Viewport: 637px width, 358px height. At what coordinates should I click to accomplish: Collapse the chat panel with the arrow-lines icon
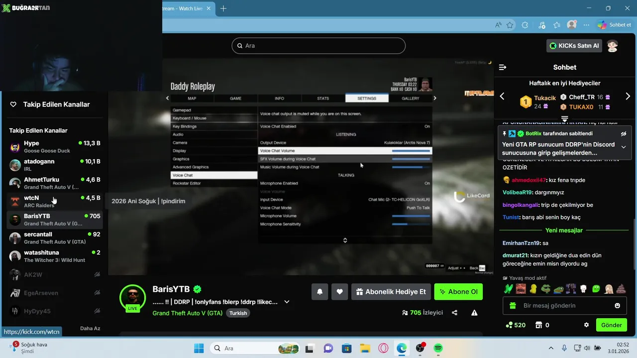pyautogui.click(x=503, y=67)
